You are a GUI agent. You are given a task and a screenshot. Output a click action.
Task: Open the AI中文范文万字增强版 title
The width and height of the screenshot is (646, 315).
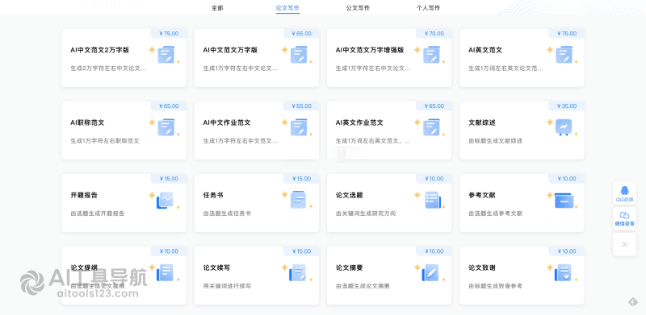(370, 50)
